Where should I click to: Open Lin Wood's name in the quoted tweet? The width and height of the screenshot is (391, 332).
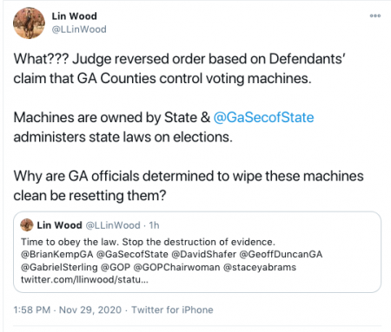point(59,225)
